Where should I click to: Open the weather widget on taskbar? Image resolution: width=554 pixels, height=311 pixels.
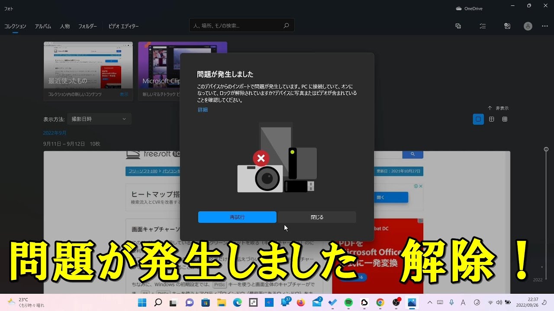point(25,302)
